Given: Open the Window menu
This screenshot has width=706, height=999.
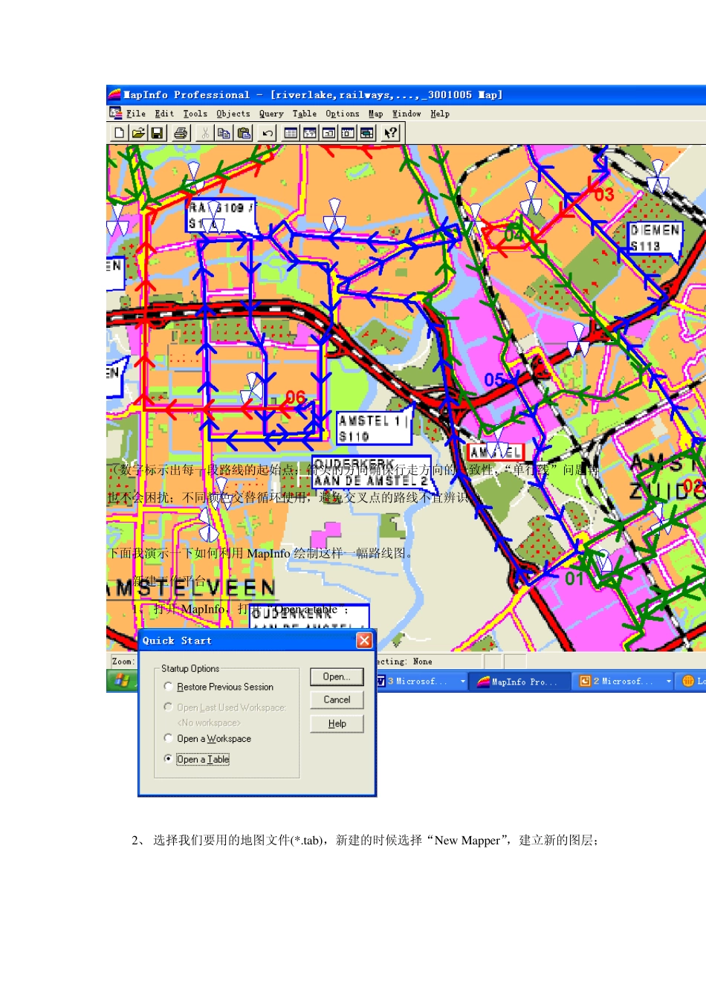Looking at the screenshot, I should (407, 114).
